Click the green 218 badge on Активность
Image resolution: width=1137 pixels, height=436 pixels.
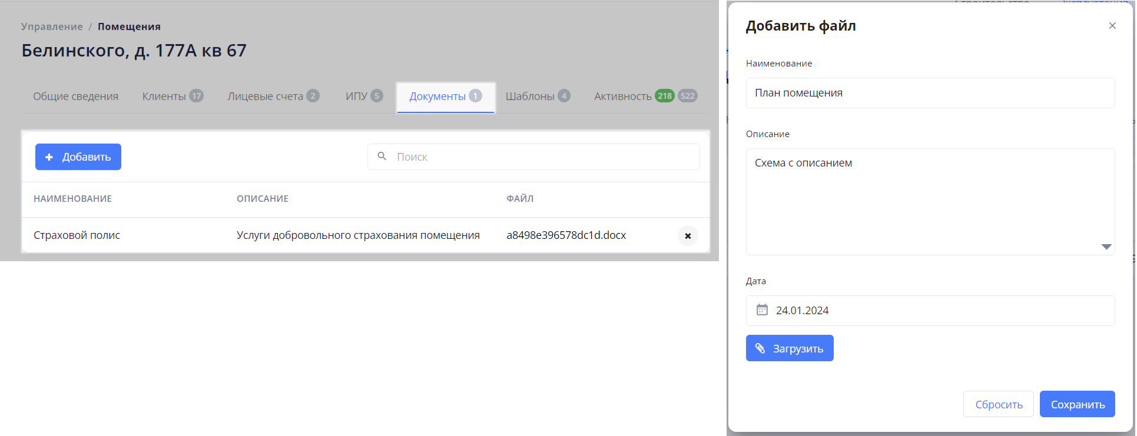[x=665, y=96]
